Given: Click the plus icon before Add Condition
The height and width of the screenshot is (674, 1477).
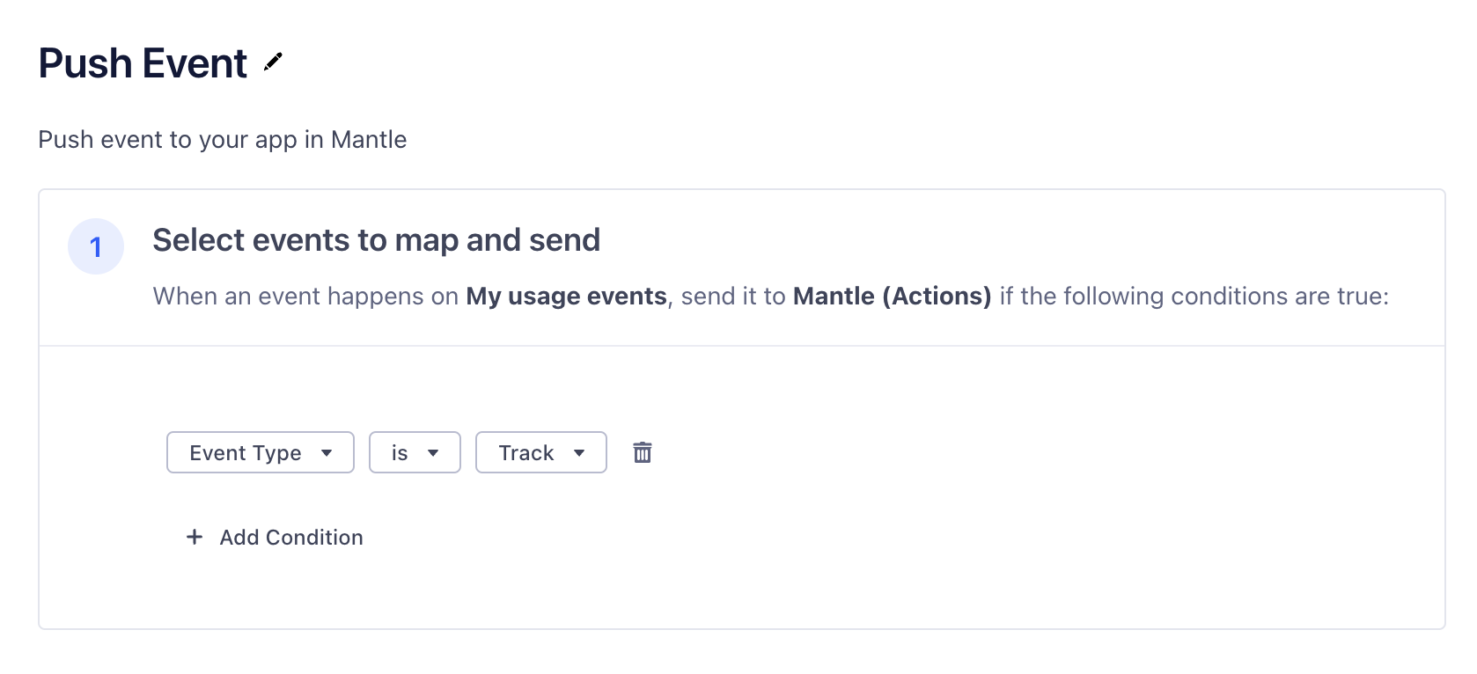Looking at the screenshot, I should click(x=195, y=537).
